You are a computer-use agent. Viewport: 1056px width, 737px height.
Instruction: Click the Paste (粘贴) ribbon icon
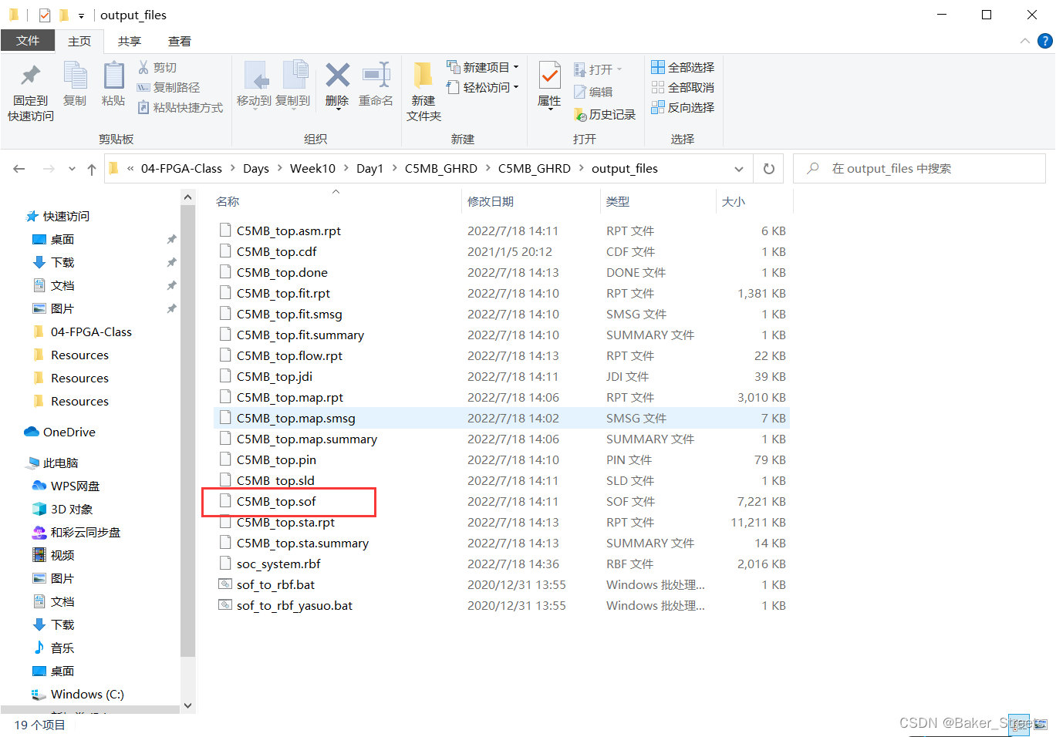(113, 76)
